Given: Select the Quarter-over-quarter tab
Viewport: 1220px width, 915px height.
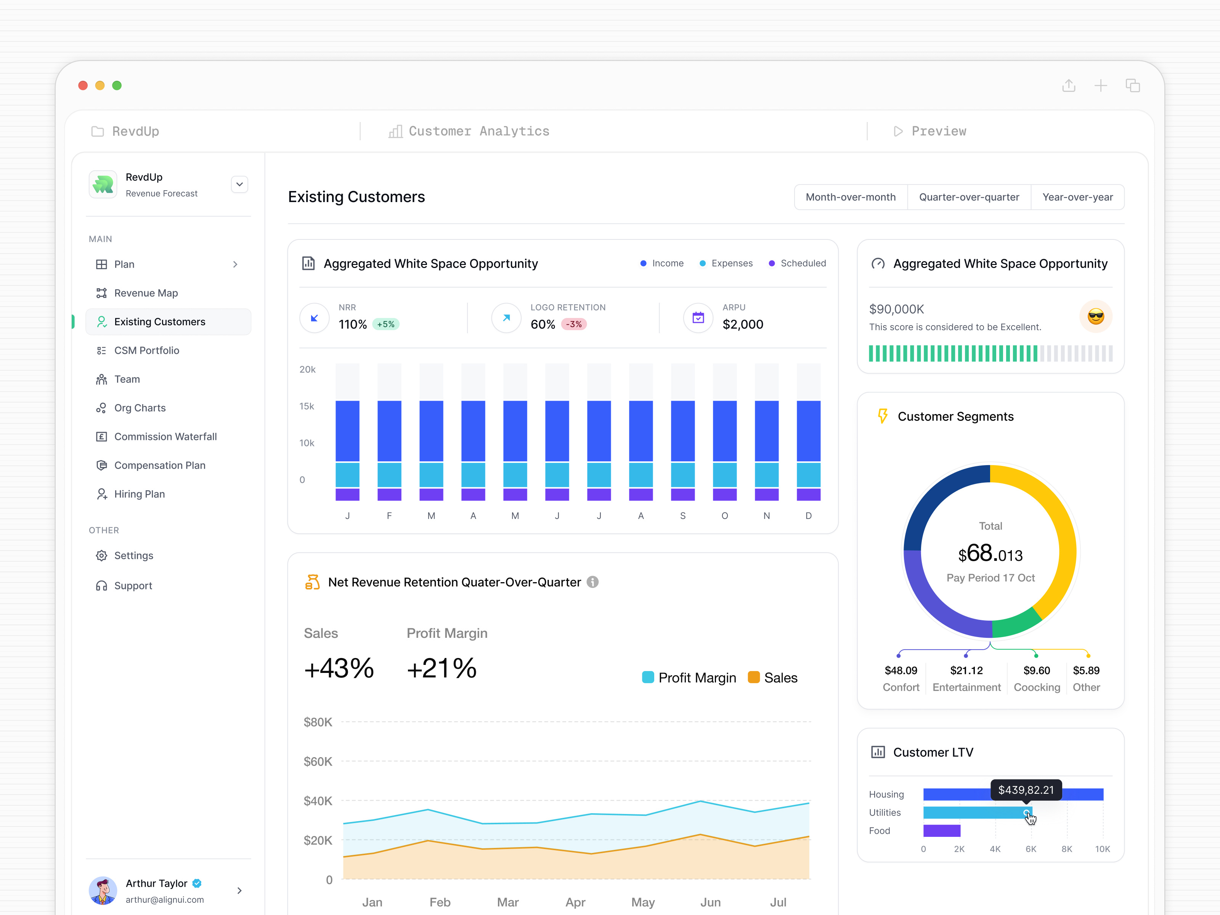Looking at the screenshot, I should tap(969, 197).
